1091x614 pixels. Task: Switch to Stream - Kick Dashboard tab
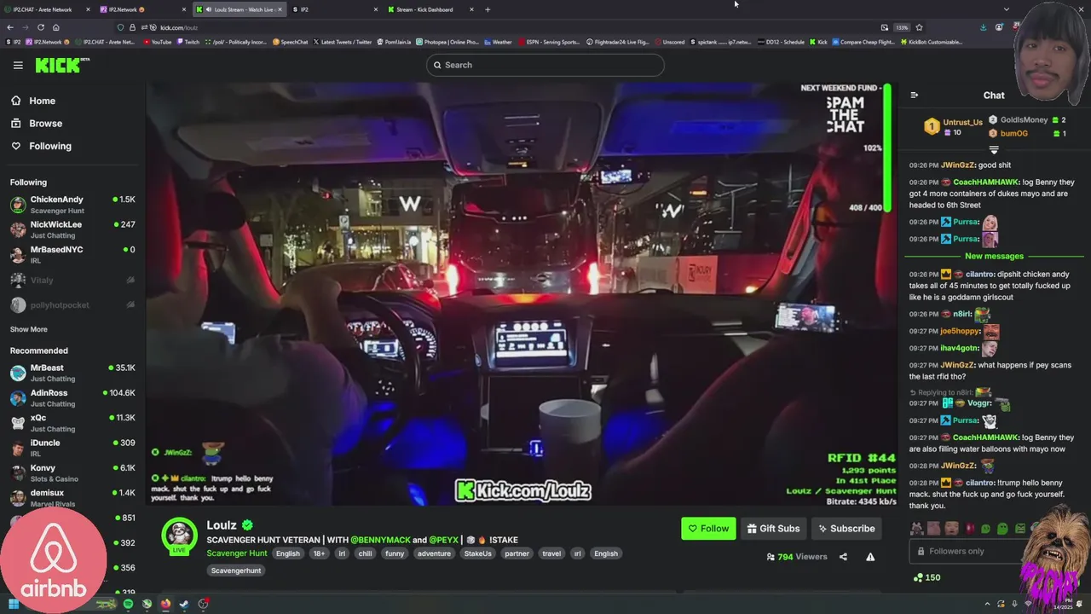[x=430, y=9]
